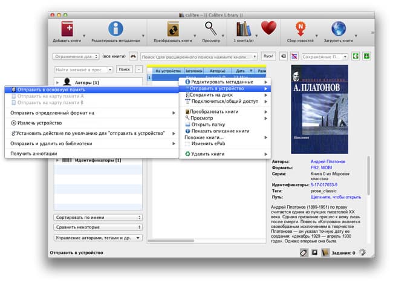Toggle the tag browser button in status bar

point(304,253)
